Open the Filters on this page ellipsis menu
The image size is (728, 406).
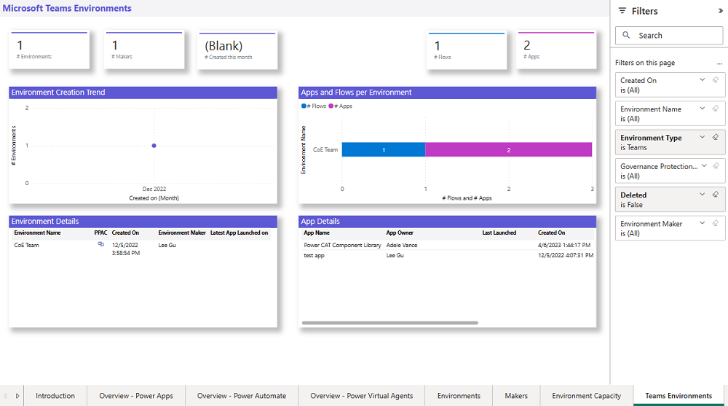[x=719, y=63]
